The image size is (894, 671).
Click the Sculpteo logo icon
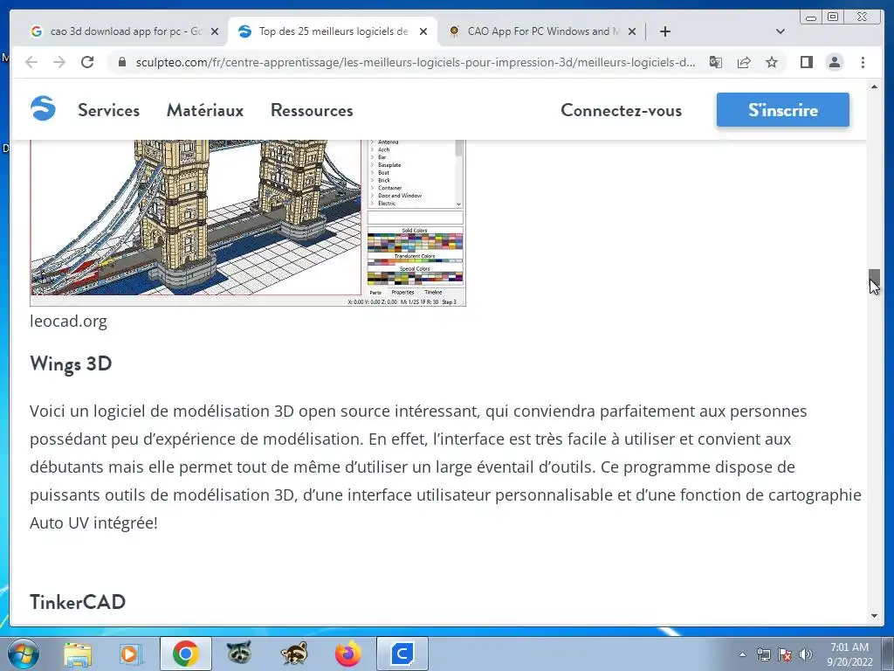point(43,108)
